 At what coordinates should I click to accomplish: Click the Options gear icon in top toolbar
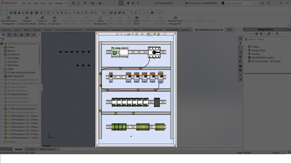(x=138, y=3)
